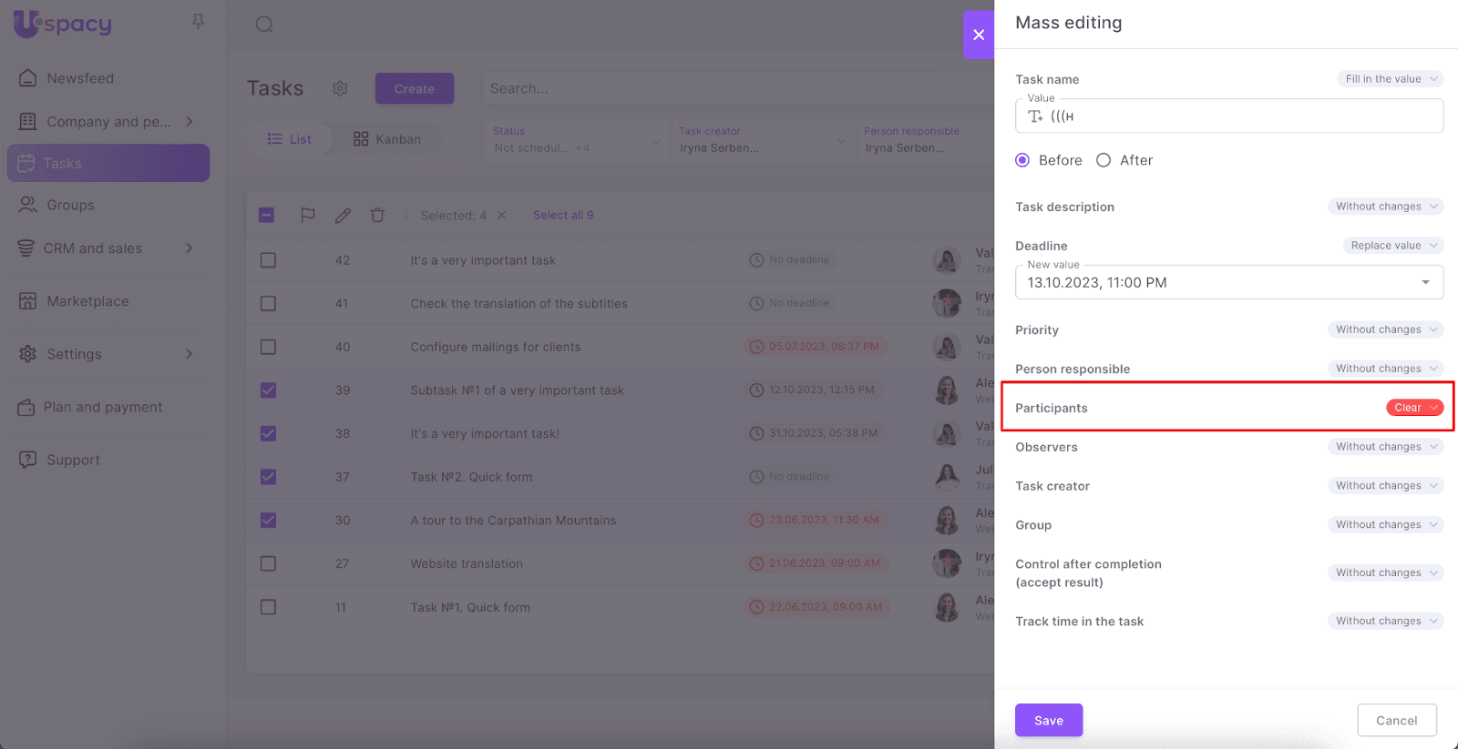Viewport: 1458px width, 749px height.
Task: Open the Participants Clear dropdown
Action: point(1414,408)
